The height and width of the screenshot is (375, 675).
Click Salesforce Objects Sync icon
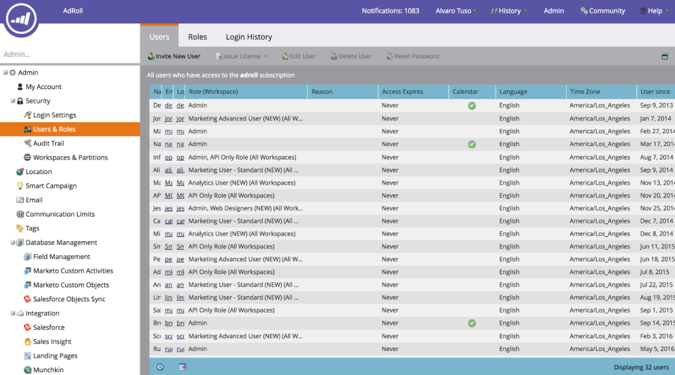[x=28, y=299]
